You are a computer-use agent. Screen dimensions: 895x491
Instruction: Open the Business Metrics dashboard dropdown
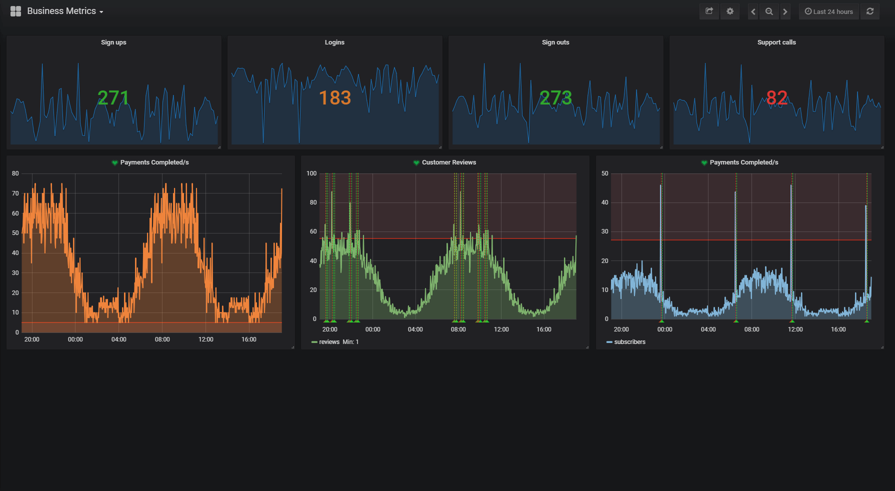[x=65, y=11]
